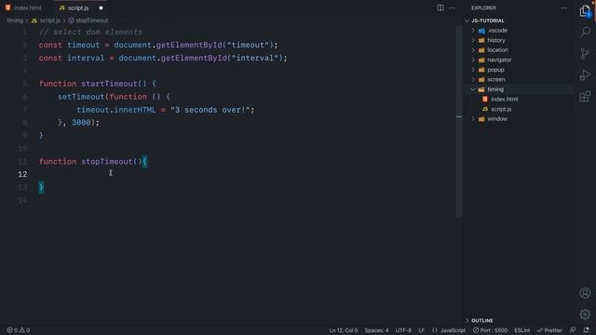This screenshot has width=596, height=335.
Task: Click the timing breadcrumb
Action: tap(15, 20)
